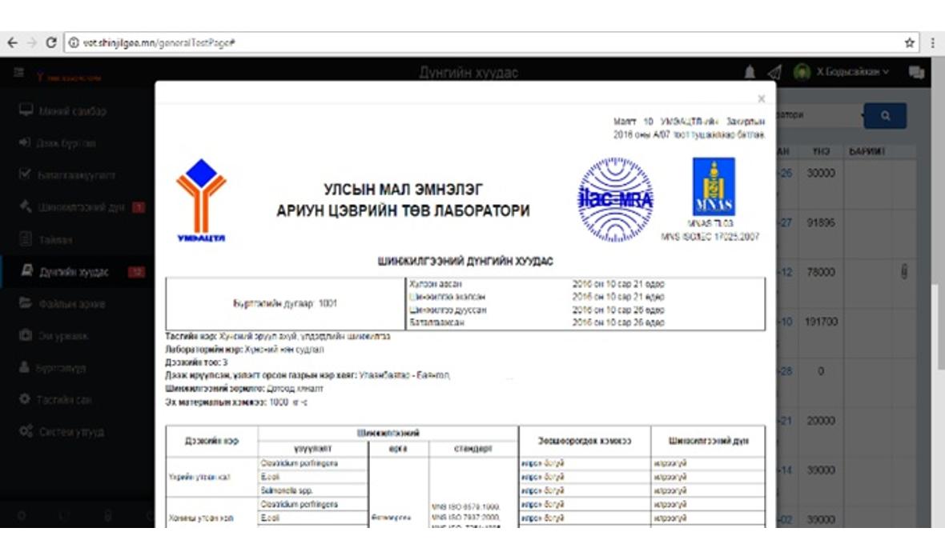Open the Chrome three-dot menu

tap(933, 42)
